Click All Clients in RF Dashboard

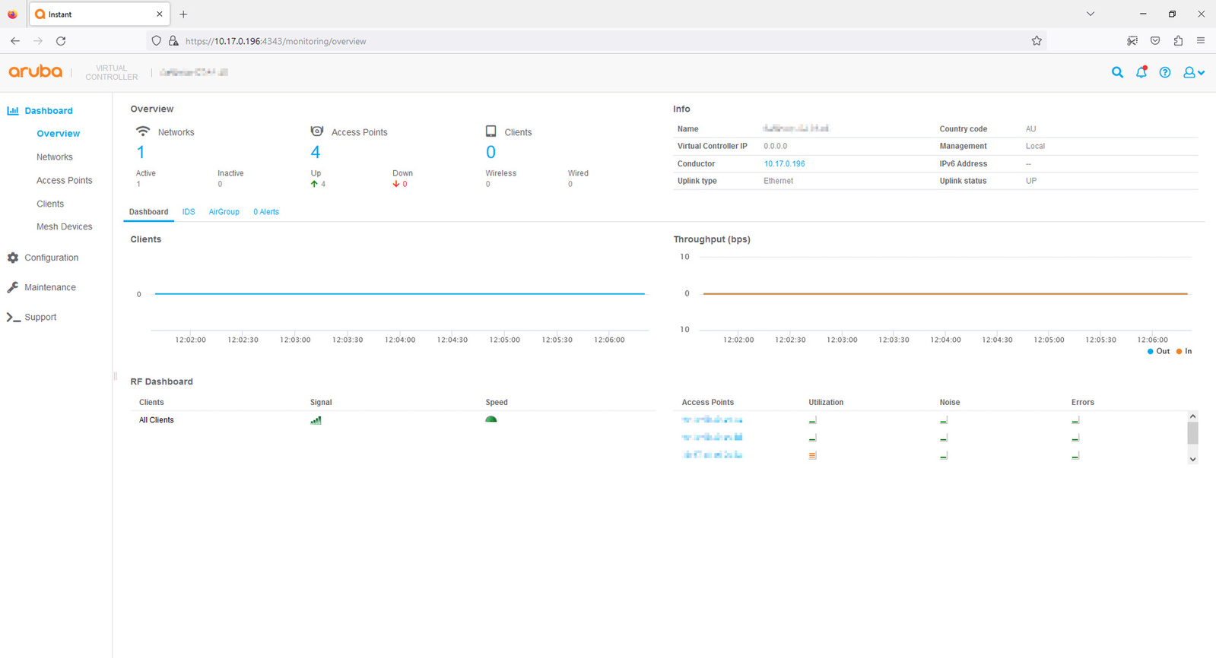click(x=157, y=420)
